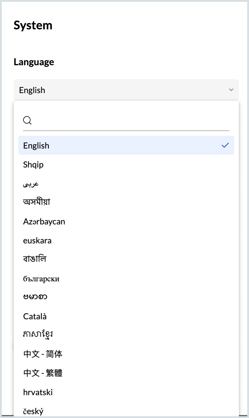Type in the language search field

[130, 120]
